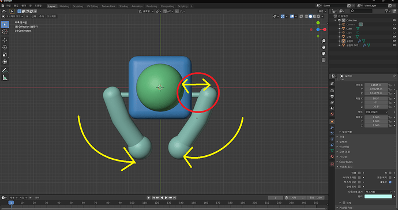Click the current frame marker at 1
Image resolution: width=398 pixels, height=210 pixels.
tap(11, 202)
